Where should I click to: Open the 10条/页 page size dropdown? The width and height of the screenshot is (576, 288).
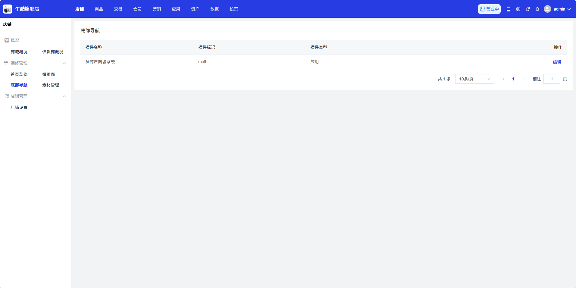474,79
